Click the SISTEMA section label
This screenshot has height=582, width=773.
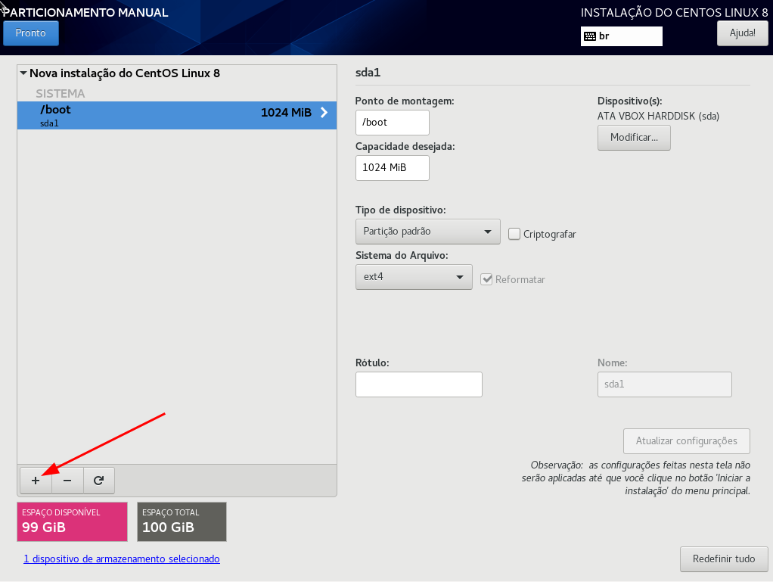(61, 93)
